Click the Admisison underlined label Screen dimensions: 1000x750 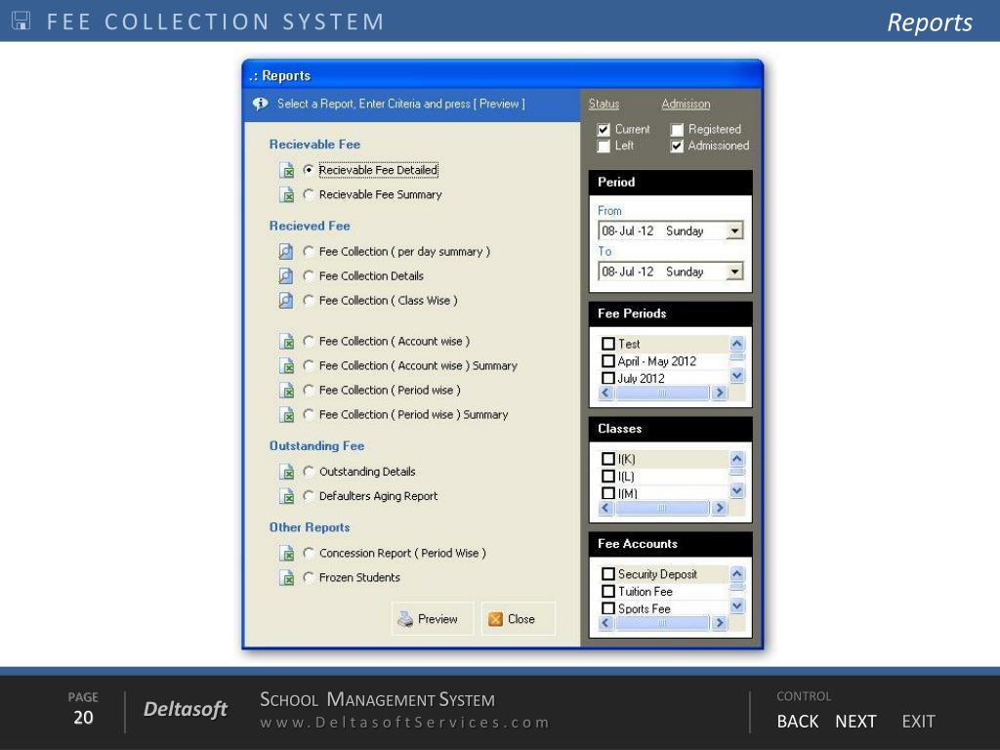[686, 104]
